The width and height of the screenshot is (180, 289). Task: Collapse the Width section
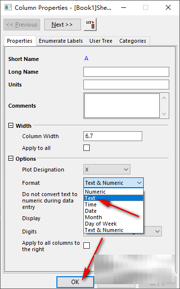pos(11,125)
